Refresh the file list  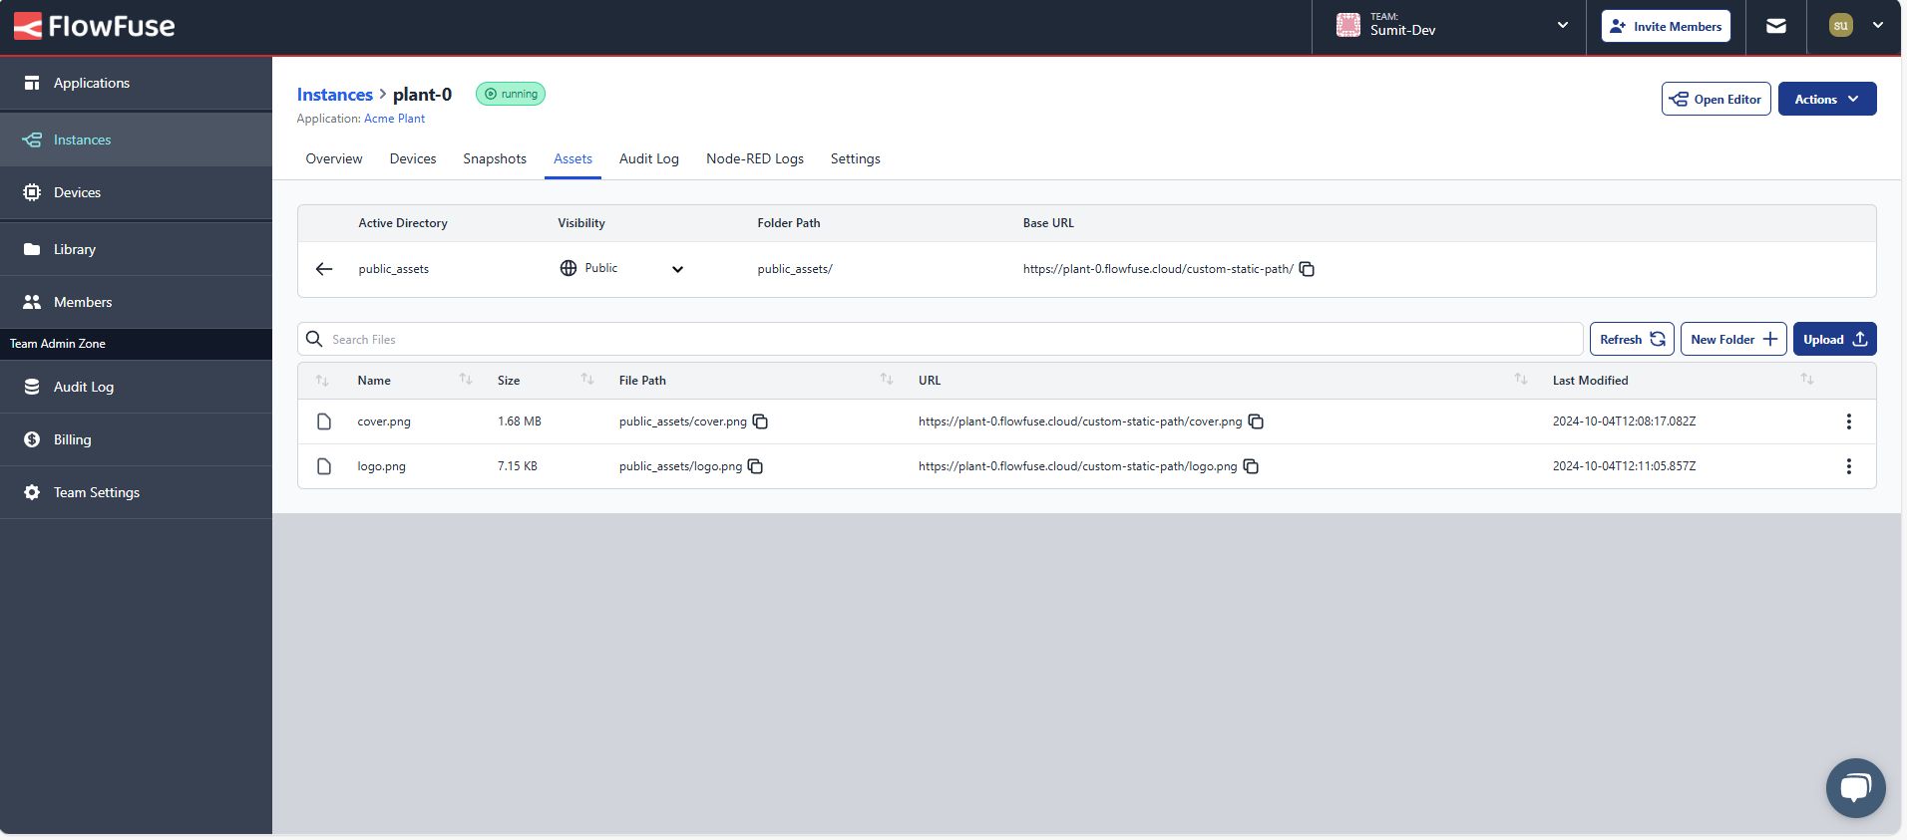pos(1632,339)
